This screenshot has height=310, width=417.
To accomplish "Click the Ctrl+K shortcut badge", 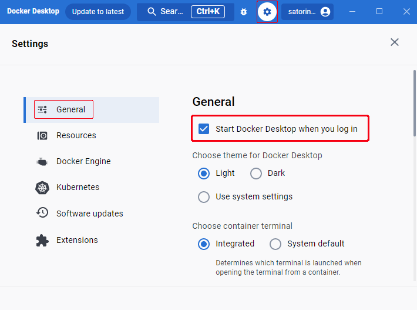I will coord(208,12).
